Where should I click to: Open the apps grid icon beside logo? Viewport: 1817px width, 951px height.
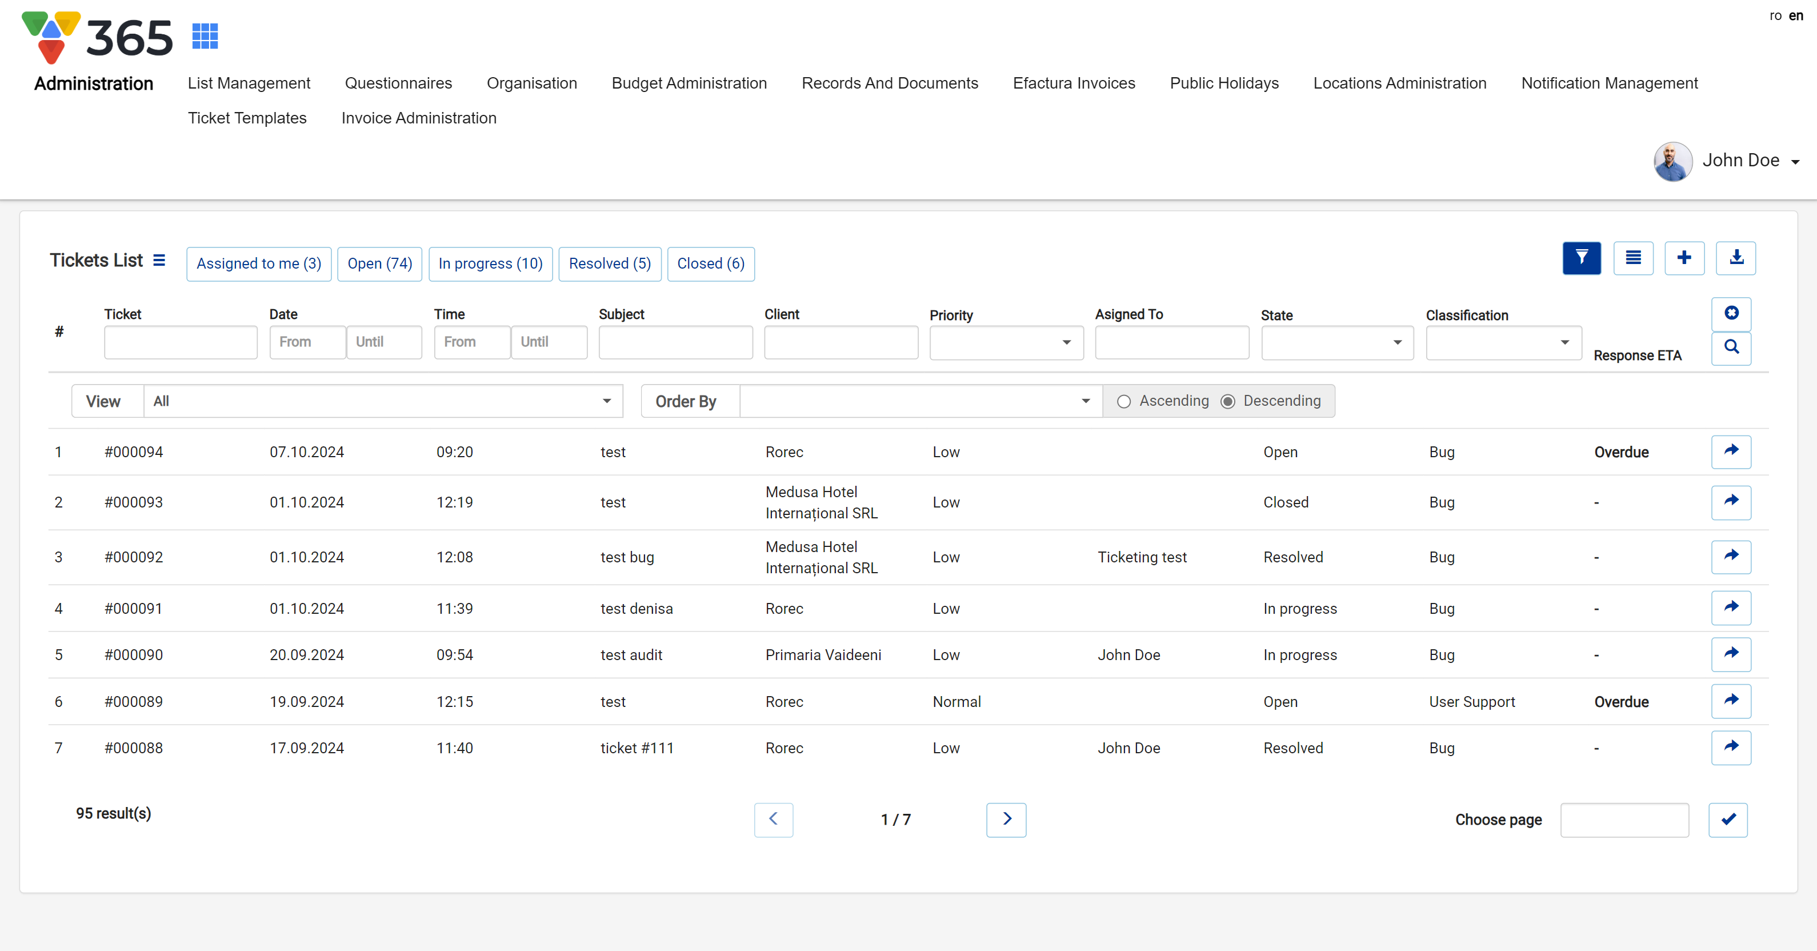point(205,36)
